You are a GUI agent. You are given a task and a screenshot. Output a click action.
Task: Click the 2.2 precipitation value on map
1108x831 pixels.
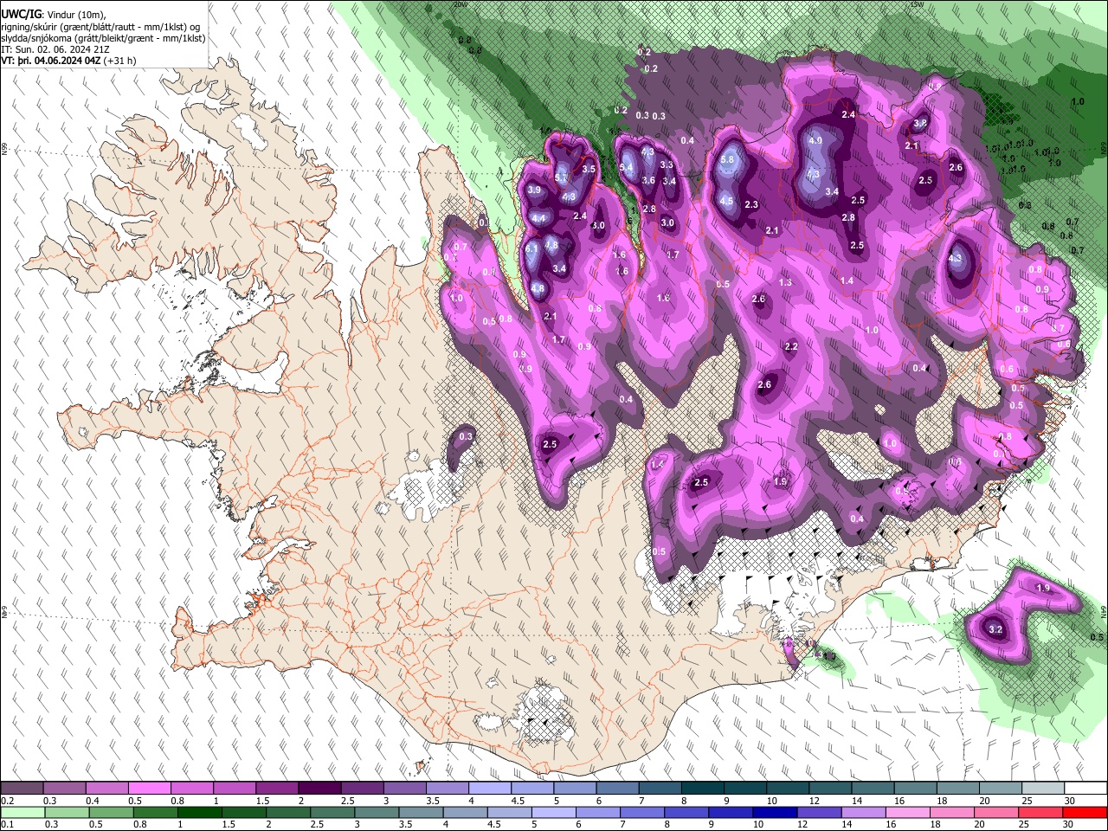click(x=790, y=346)
